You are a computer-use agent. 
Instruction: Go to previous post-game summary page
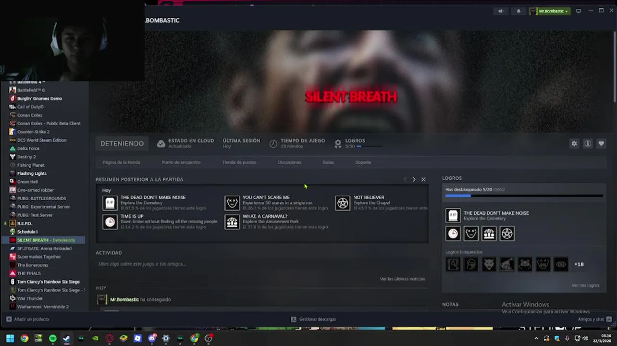click(x=405, y=179)
